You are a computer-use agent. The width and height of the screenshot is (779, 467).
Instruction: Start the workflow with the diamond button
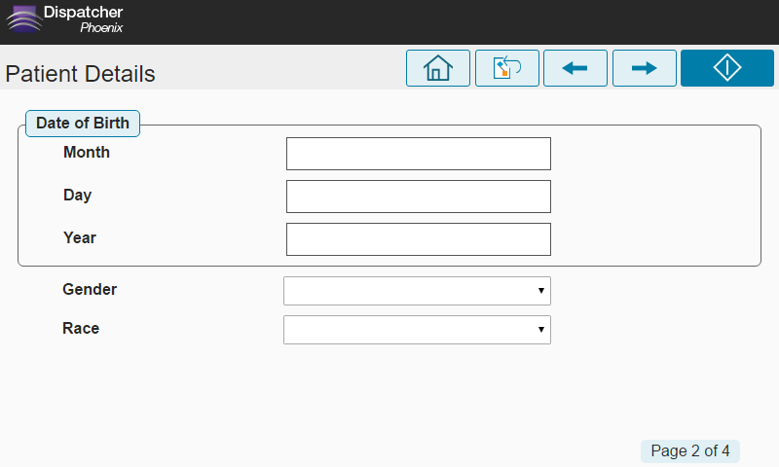click(727, 68)
